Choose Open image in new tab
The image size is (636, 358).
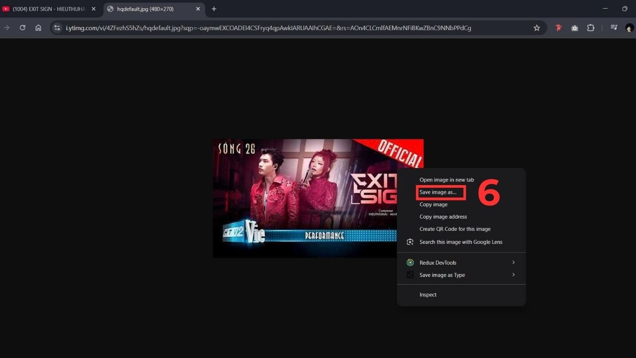click(x=446, y=180)
